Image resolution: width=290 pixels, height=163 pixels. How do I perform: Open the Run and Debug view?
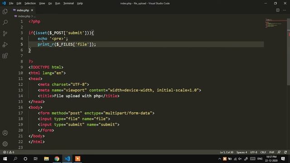click(5, 44)
